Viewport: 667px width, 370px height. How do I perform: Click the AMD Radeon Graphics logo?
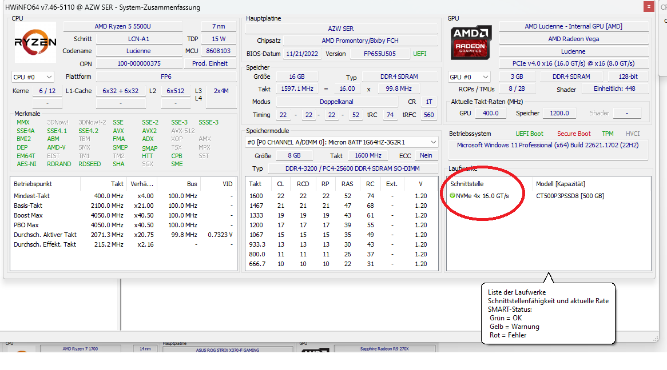[x=471, y=42]
